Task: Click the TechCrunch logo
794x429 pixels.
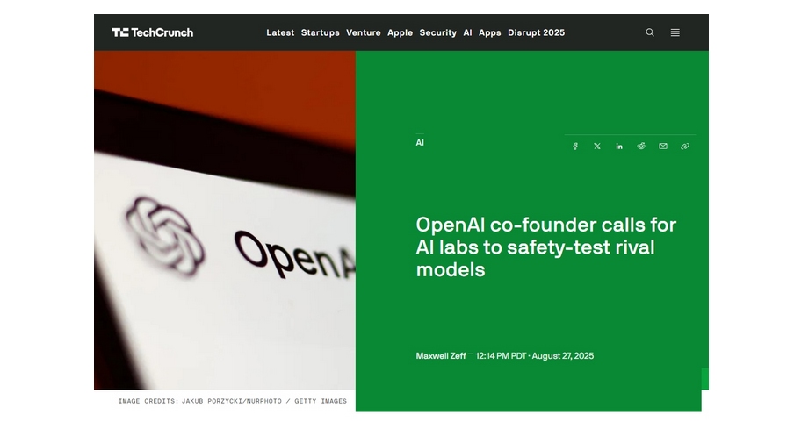Action: point(153,32)
